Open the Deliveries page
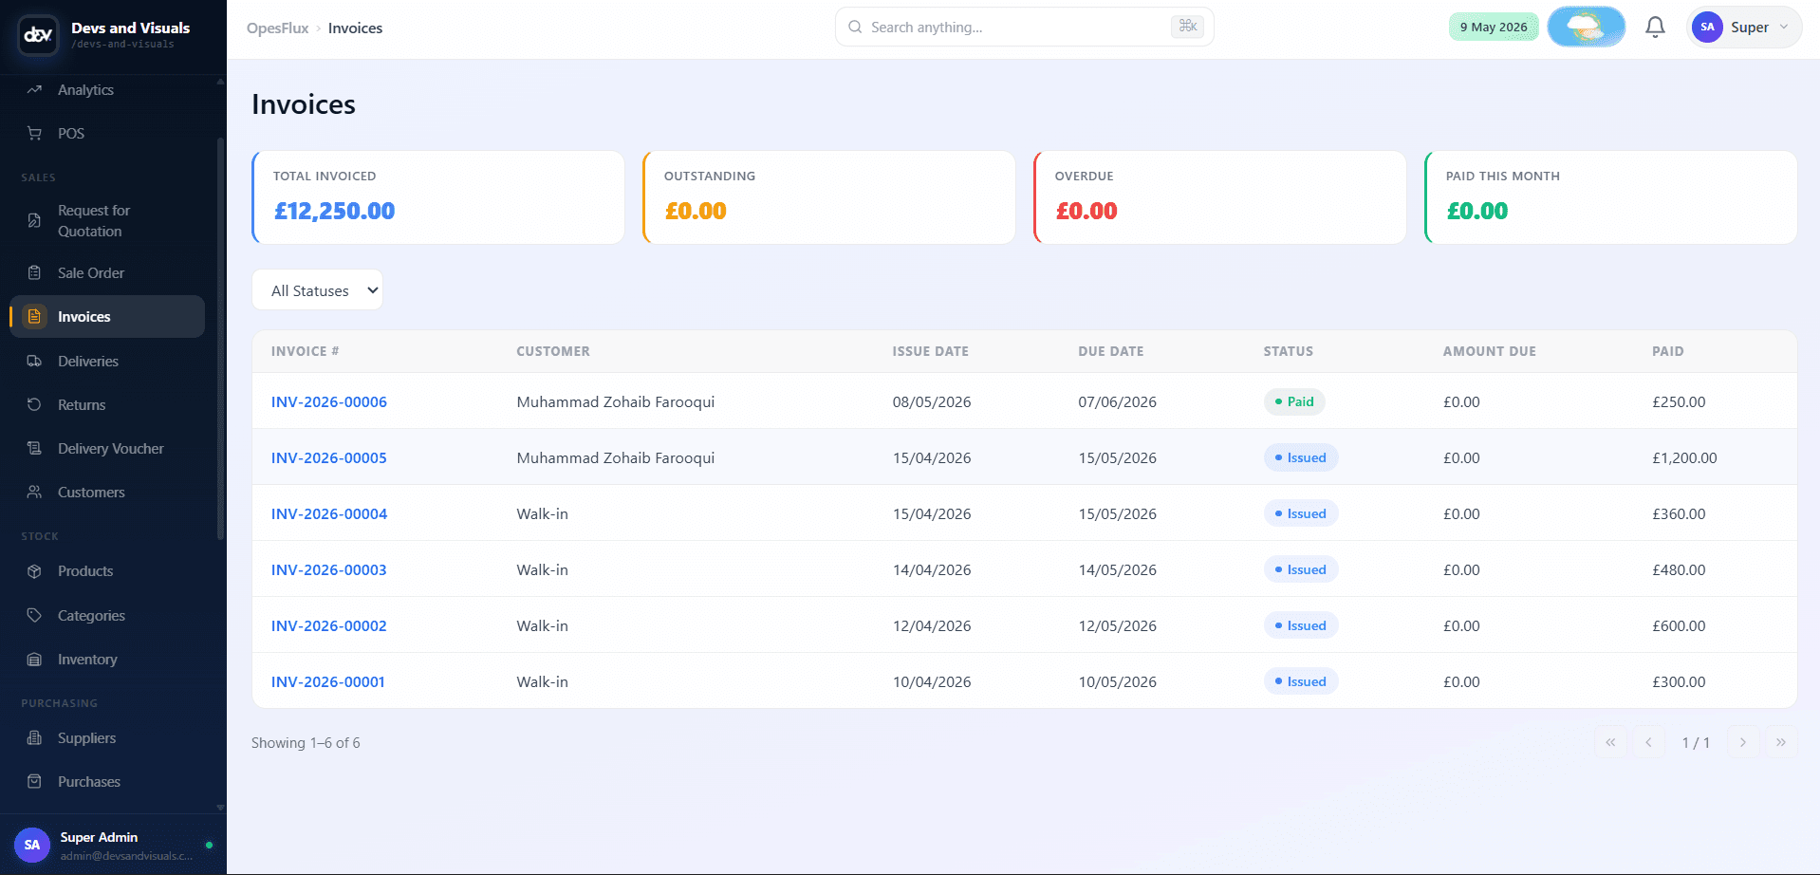Screen dimensions: 1820x875 pos(88,361)
